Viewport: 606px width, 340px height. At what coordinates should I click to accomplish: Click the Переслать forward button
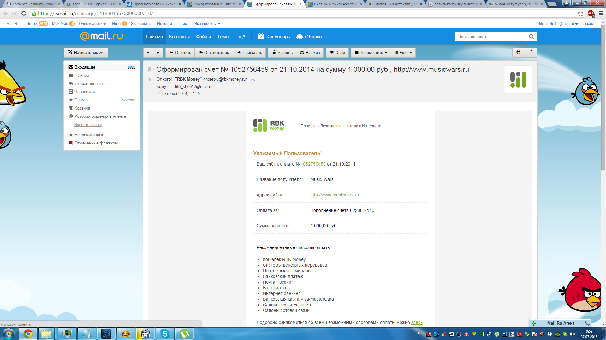coord(250,53)
